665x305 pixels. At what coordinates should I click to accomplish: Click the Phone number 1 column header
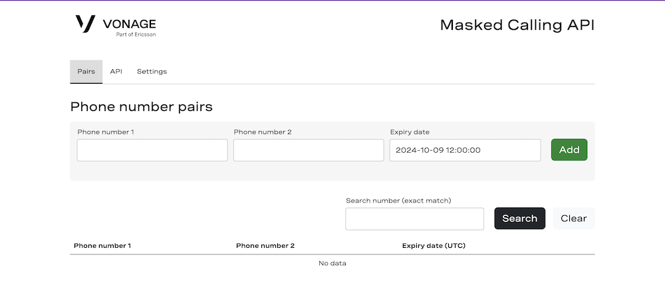coord(102,246)
